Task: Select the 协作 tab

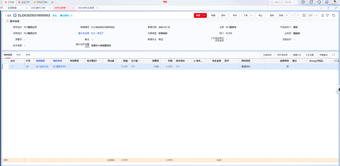Action: [19, 55]
